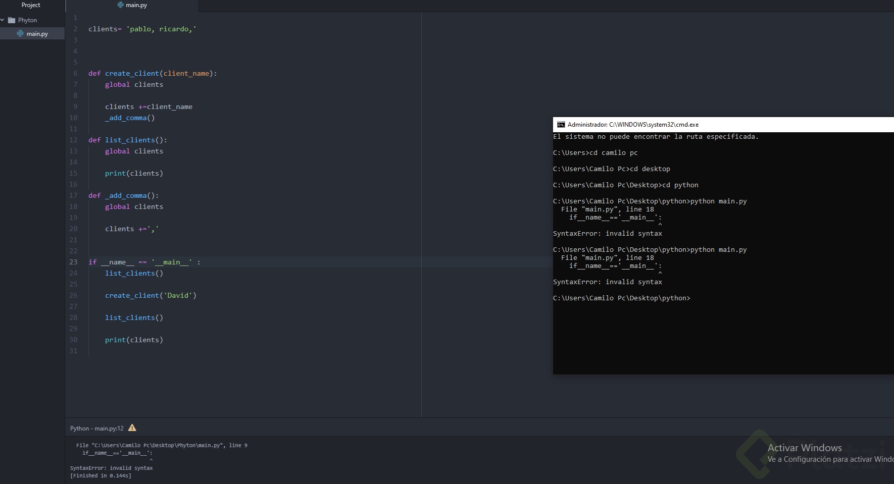This screenshot has height=484, width=894.
Task: Click the warning triangle in output panel
Action: point(132,428)
